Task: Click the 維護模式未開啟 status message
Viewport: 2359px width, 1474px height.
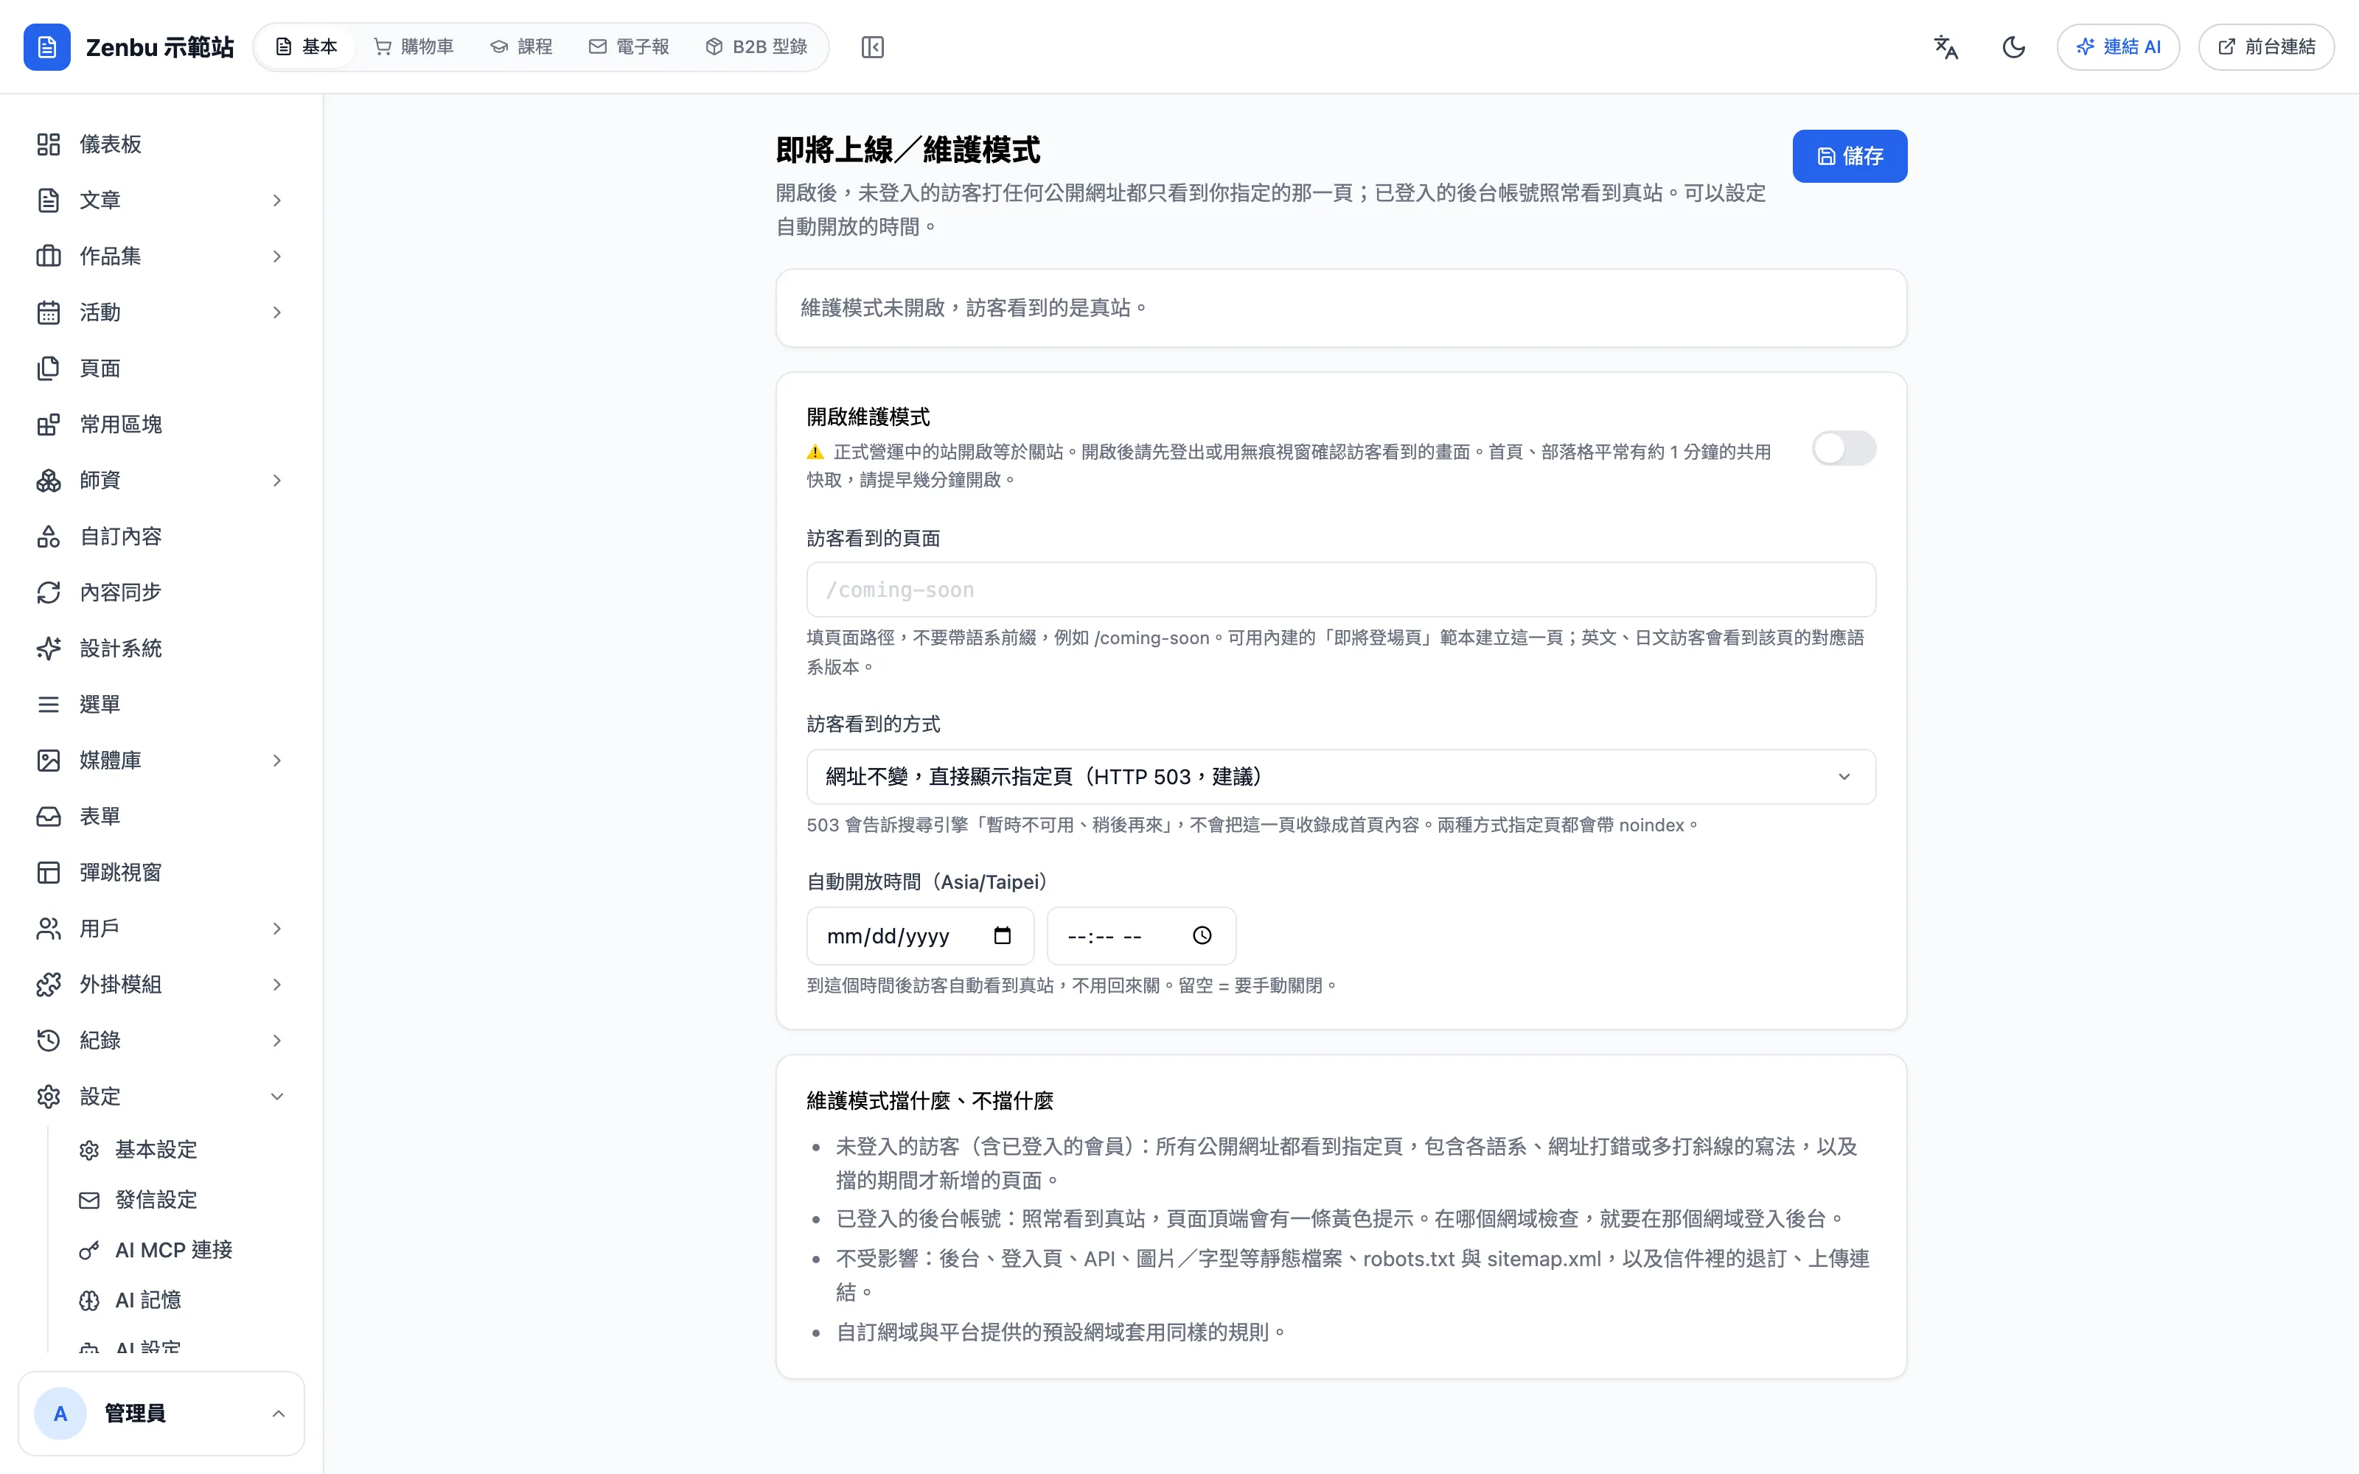Action: pyautogui.click(x=974, y=308)
